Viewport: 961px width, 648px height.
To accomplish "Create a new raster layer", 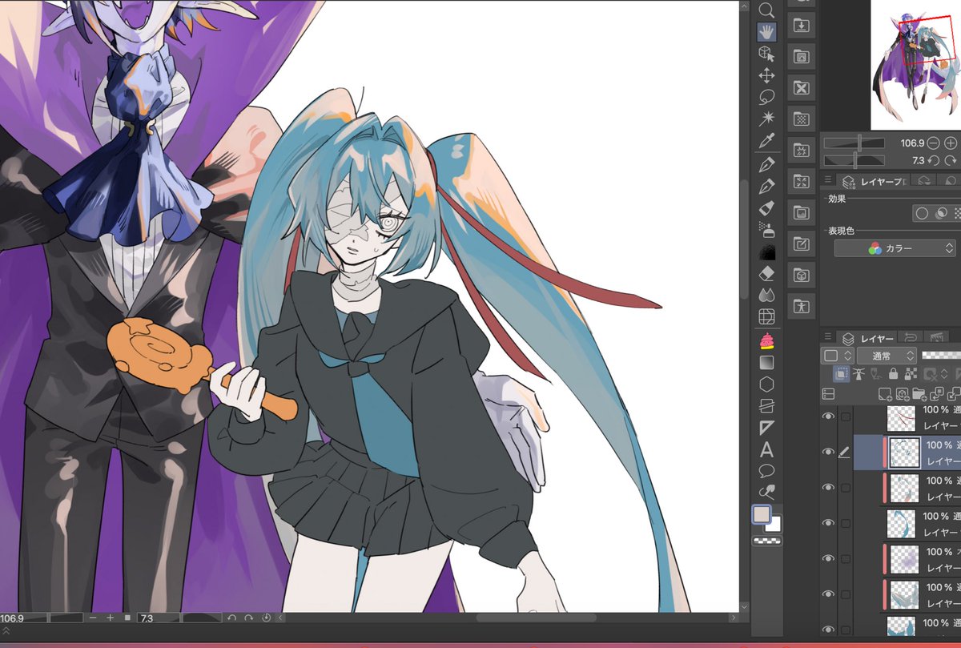I will point(884,393).
